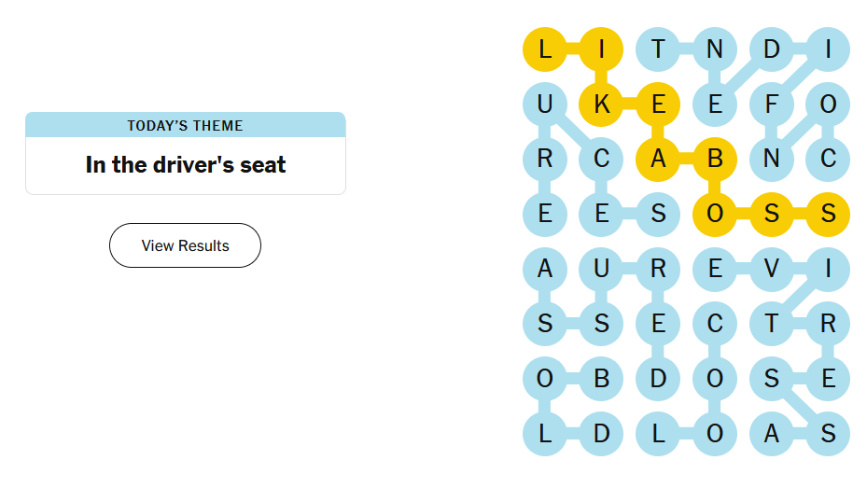Tap the letter T directly below V
The image size is (867, 488).
tap(771, 324)
